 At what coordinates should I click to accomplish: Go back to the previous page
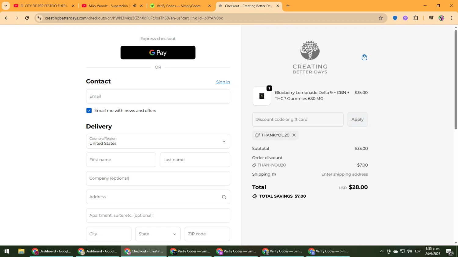[x=6, y=18]
